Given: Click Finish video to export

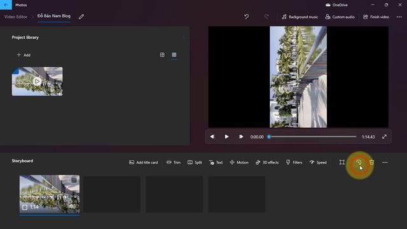Looking at the screenshot, I should pyautogui.click(x=376, y=17).
